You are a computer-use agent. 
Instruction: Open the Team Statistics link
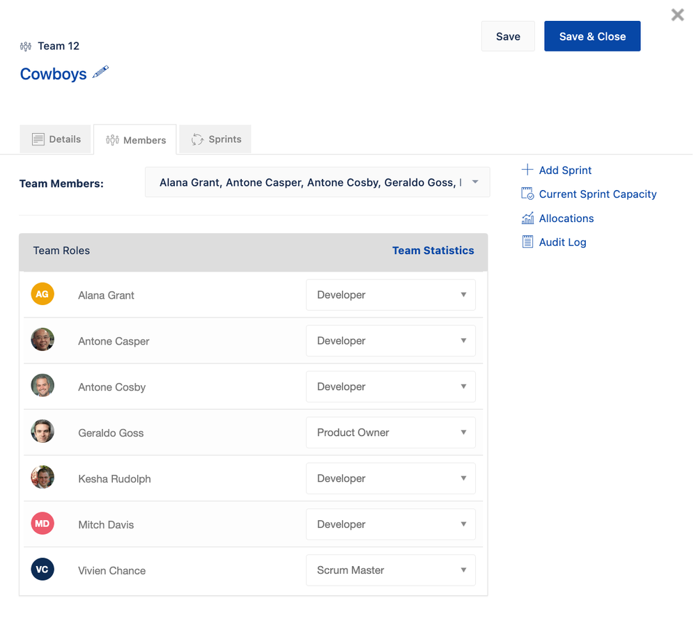pos(433,251)
